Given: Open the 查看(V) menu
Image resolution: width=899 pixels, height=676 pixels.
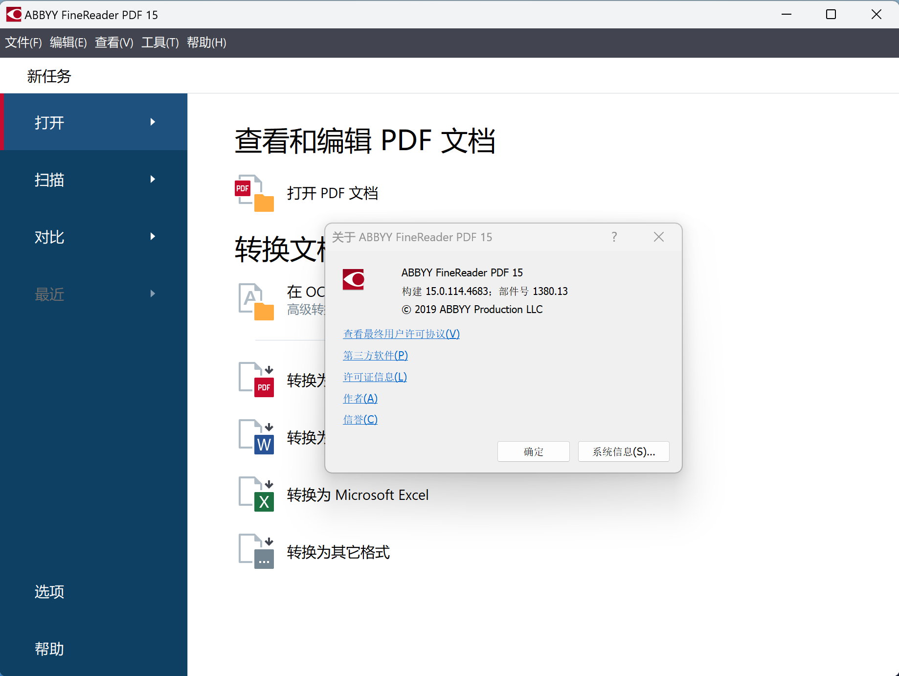Looking at the screenshot, I should (114, 43).
